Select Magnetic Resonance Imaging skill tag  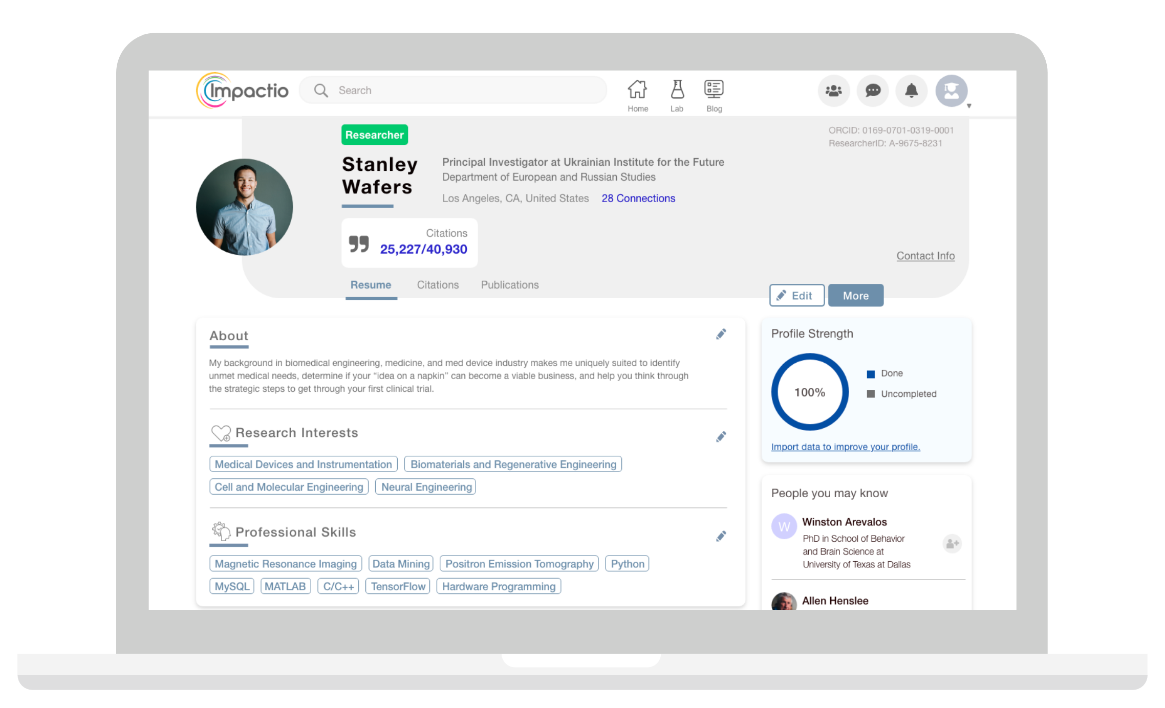(286, 563)
